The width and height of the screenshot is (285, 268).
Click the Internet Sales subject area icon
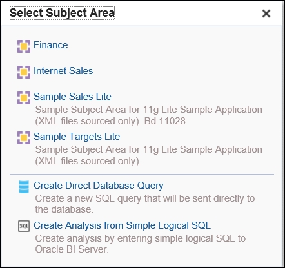(24, 72)
